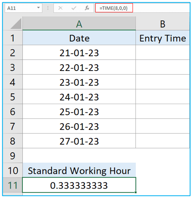
Task: Select empty cell A9
Action: pyautogui.click(x=79, y=156)
